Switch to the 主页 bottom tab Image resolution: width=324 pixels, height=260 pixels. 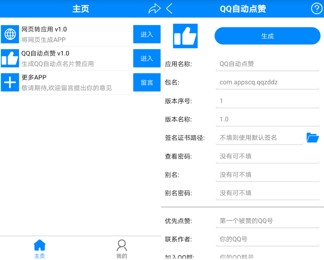click(x=39, y=249)
